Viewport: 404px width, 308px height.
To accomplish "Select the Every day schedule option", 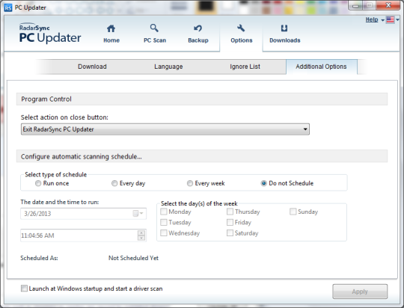I will click(x=114, y=183).
